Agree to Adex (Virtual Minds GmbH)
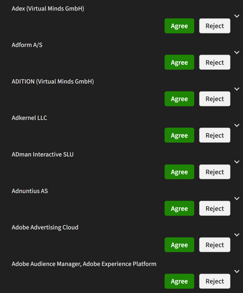The width and height of the screenshot is (243, 293). point(179,26)
